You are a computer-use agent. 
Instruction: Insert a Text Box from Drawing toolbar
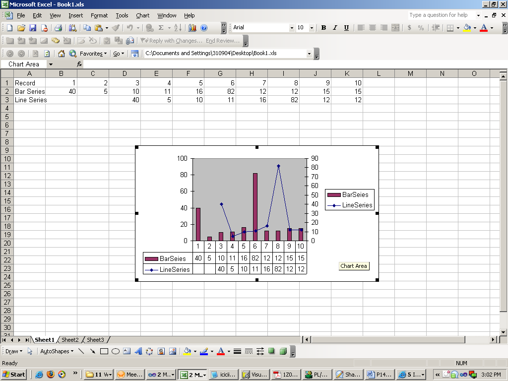coord(127,351)
